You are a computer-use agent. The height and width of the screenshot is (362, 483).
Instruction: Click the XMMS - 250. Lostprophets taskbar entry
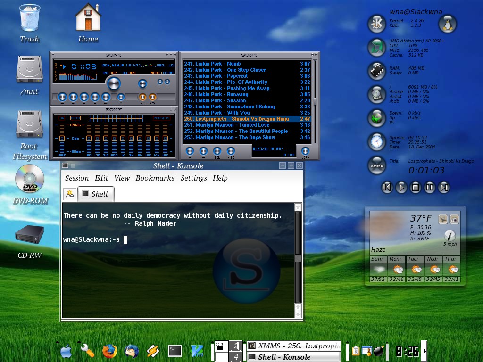[x=294, y=346]
